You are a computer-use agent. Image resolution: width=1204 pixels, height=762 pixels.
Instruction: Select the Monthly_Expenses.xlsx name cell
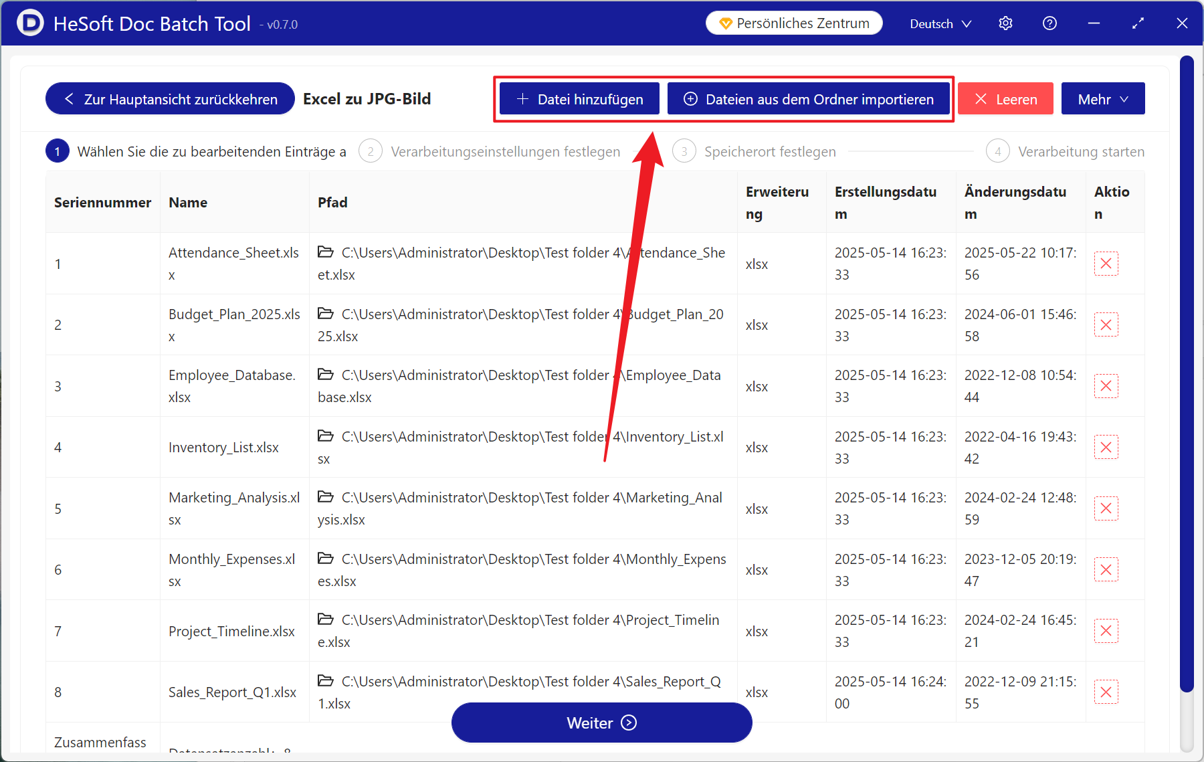pyautogui.click(x=234, y=570)
